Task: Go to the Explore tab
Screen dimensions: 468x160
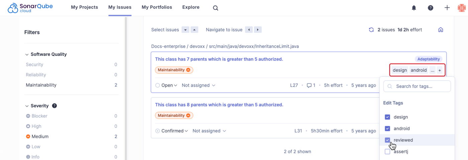Action: [191, 7]
